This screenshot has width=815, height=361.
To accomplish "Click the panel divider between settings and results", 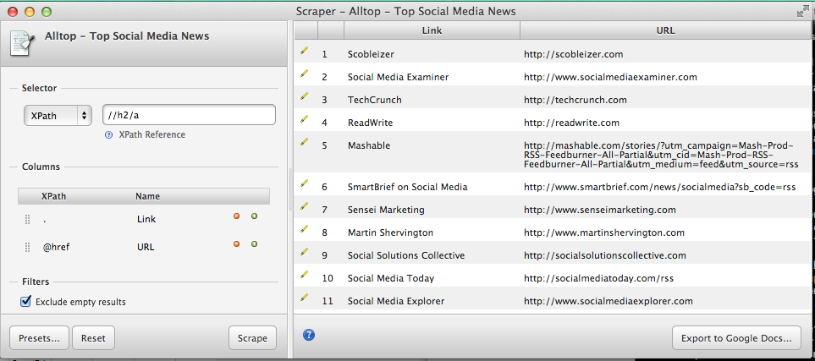I will pyautogui.click(x=290, y=189).
